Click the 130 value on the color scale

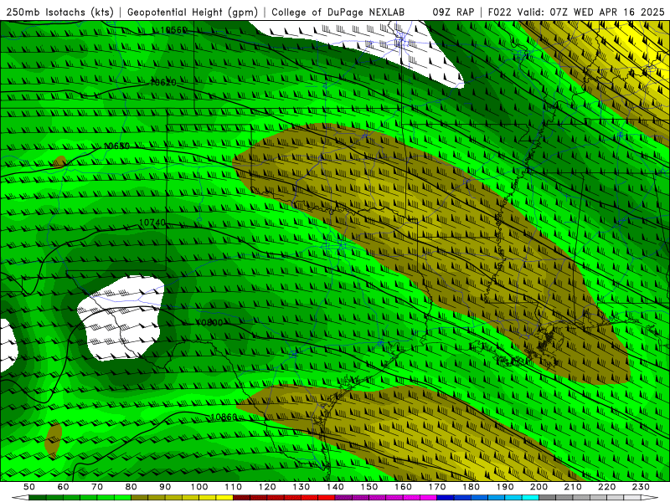point(301,487)
